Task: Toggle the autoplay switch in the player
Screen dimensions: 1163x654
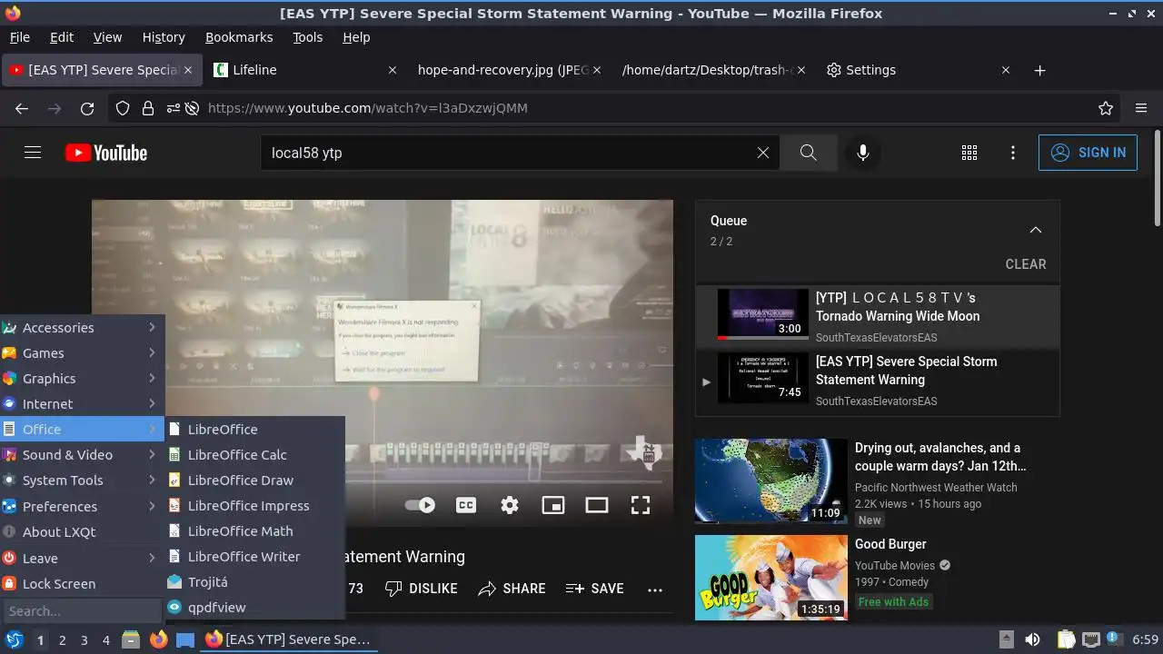Action: click(420, 505)
